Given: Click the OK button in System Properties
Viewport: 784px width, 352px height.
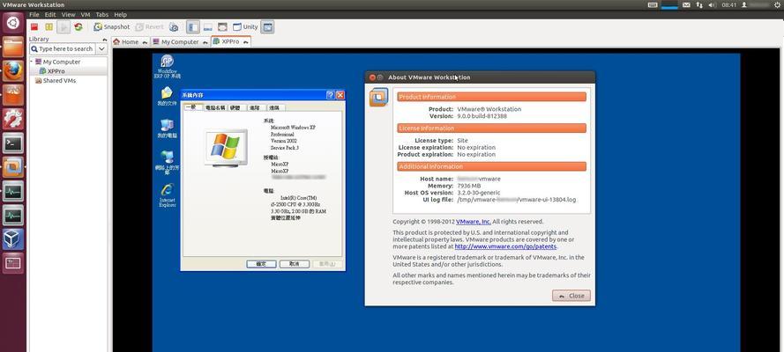Looking at the screenshot, I should click(x=261, y=264).
